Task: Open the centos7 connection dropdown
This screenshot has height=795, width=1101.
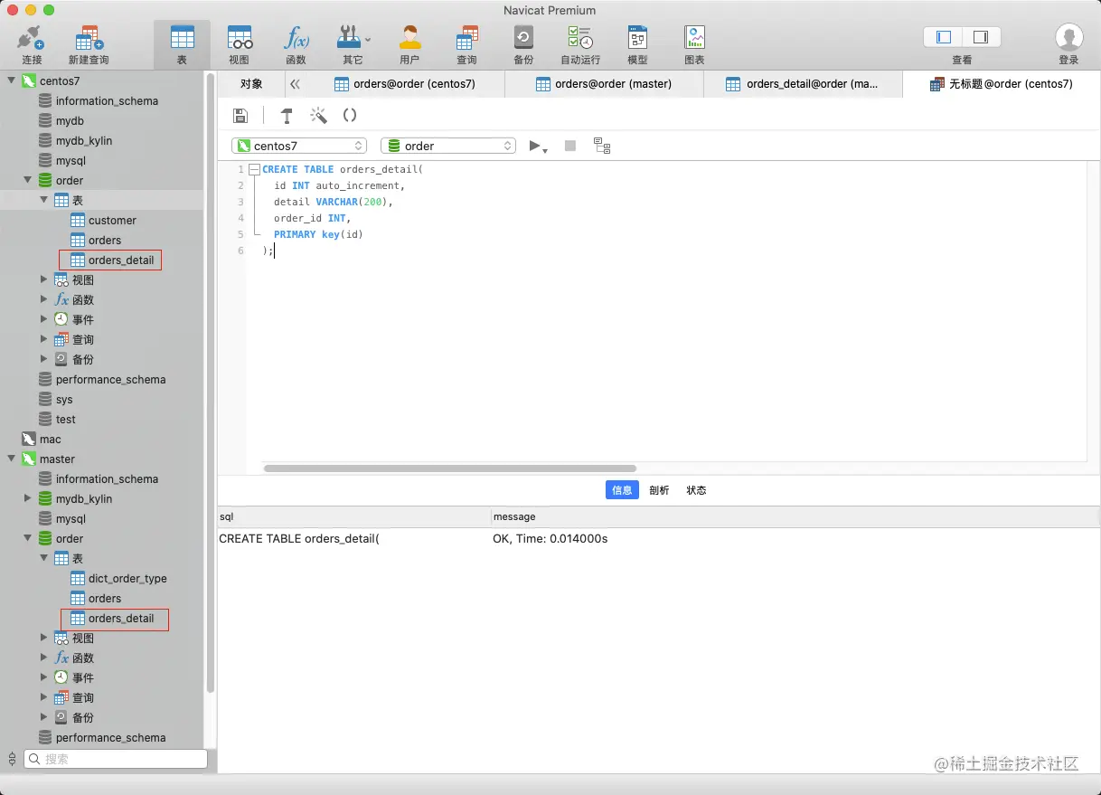Action: point(299,146)
